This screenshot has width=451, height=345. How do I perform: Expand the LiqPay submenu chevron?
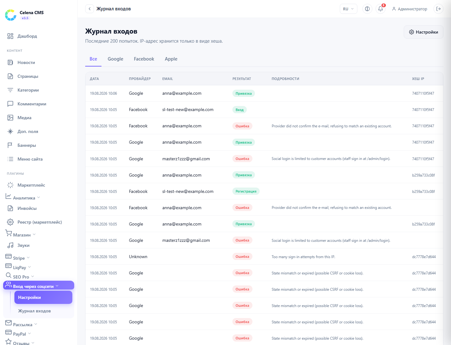click(29, 267)
